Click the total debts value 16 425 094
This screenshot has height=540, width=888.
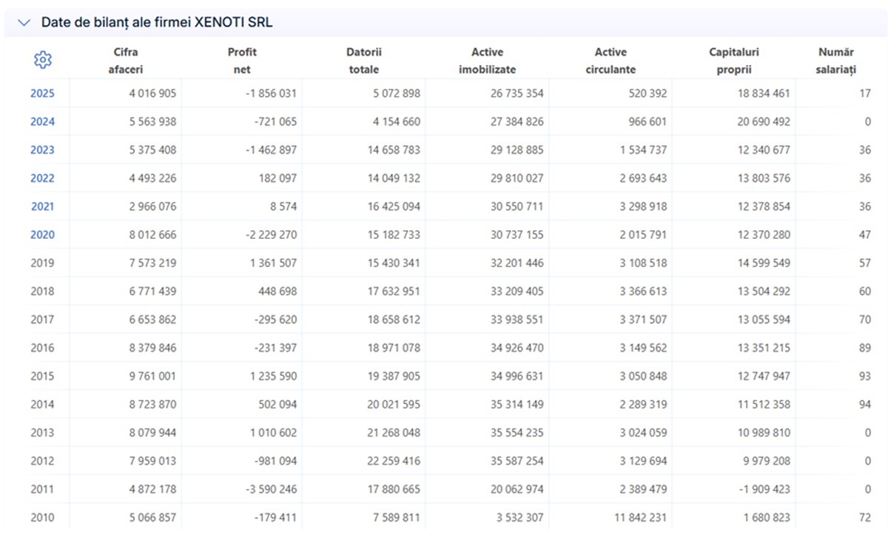pyautogui.click(x=393, y=206)
